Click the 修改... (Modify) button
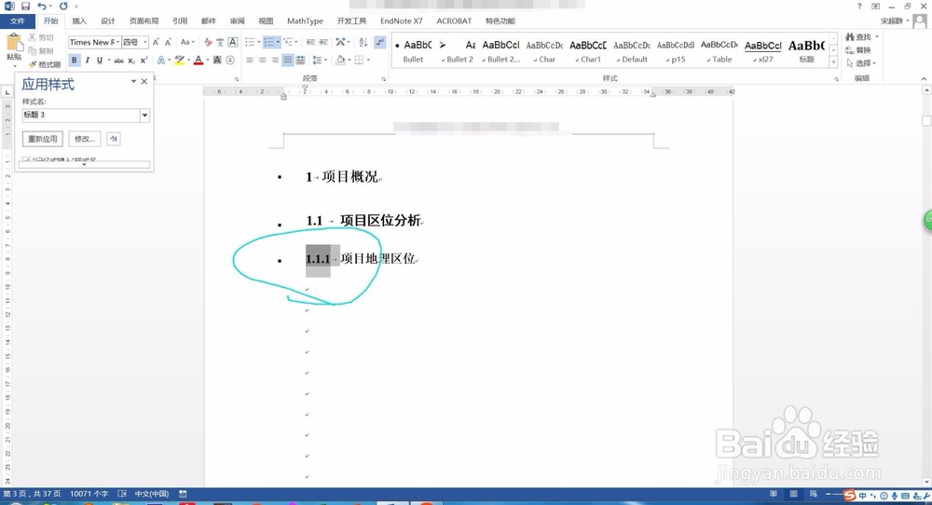This screenshot has height=505, width=932. pos(85,139)
